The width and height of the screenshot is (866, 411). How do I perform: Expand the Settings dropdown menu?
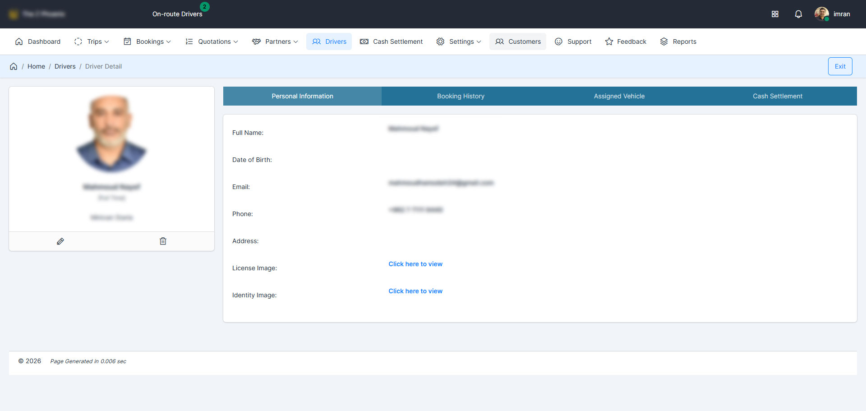[459, 42]
